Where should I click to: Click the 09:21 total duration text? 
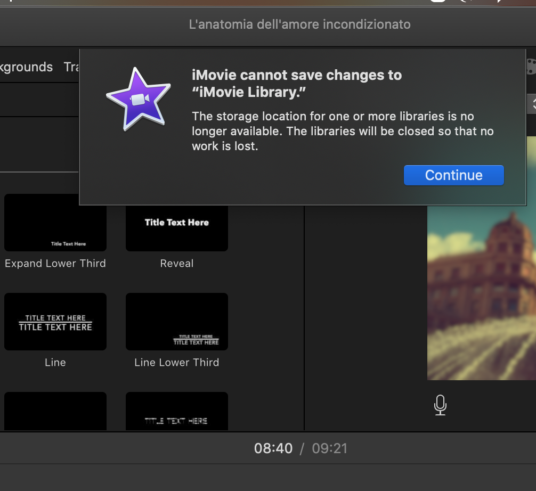pos(329,448)
